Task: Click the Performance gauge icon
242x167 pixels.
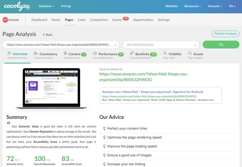Action: tap(95, 54)
